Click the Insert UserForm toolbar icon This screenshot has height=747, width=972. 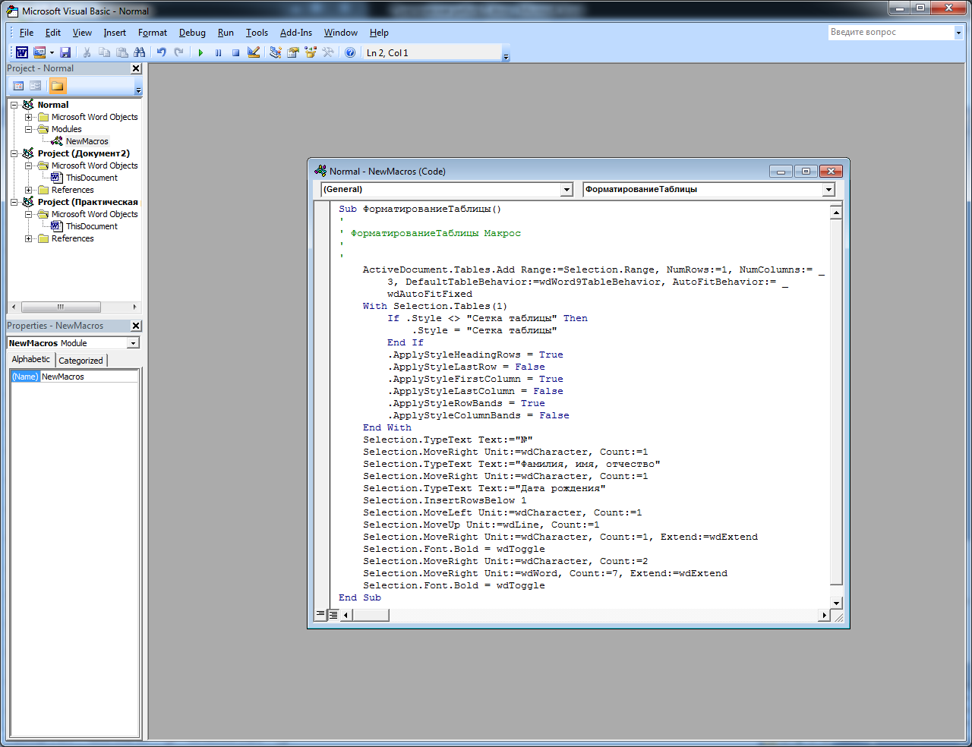tap(39, 52)
